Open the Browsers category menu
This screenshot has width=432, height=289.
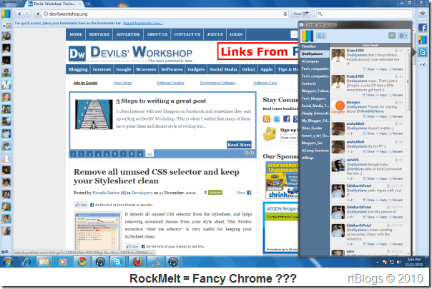[146, 69]
